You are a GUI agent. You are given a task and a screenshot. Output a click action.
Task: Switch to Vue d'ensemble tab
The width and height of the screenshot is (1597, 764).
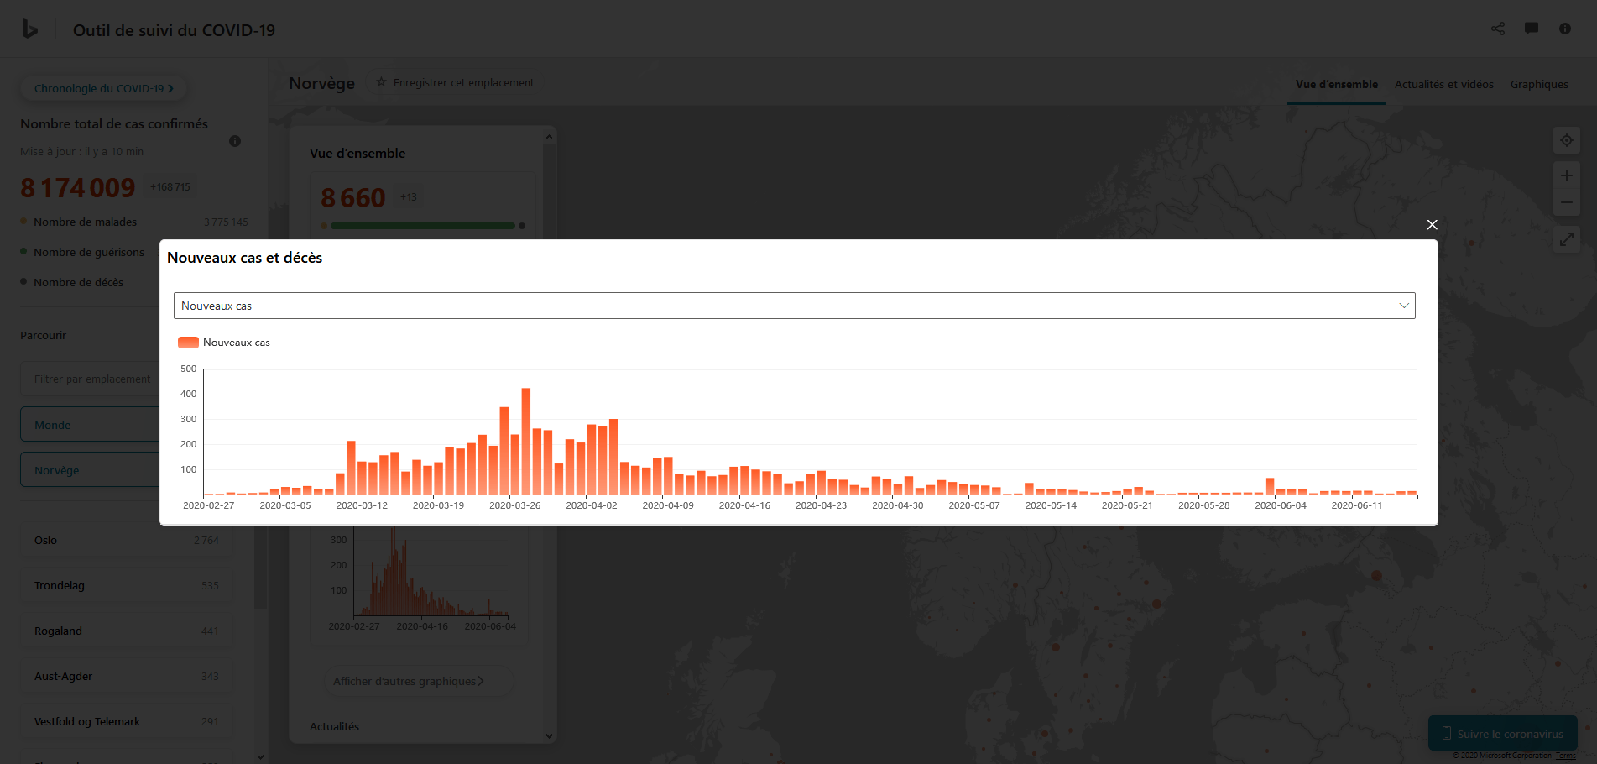pos(1336,84)
